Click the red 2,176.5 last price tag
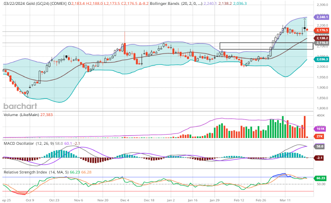This screenshot has height=203, width=331. (x=321, y=30)
